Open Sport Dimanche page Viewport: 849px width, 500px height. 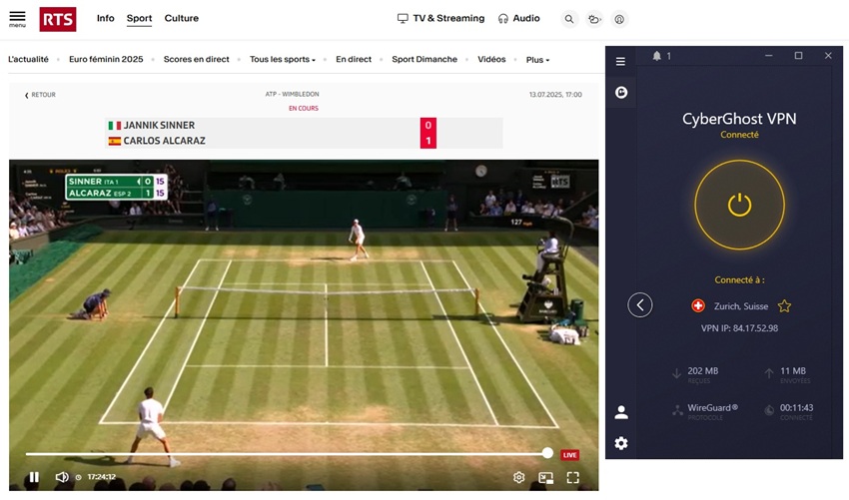424,60
